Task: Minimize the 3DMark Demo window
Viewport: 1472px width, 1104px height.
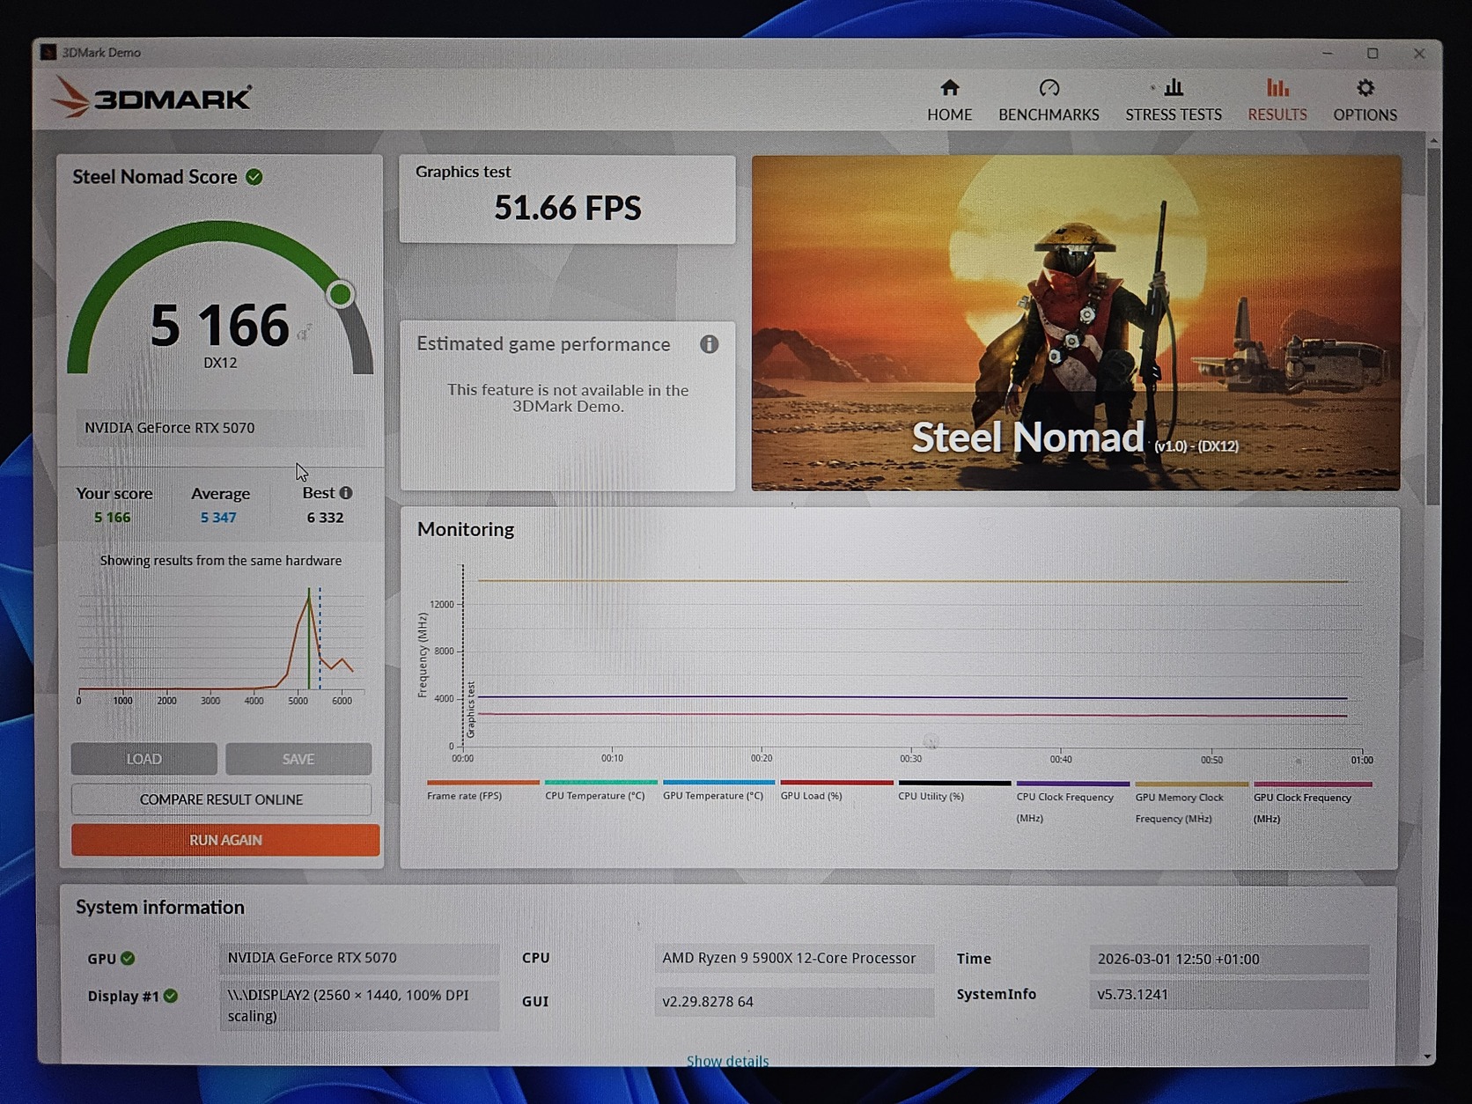Action: [x=1328, y=53]
